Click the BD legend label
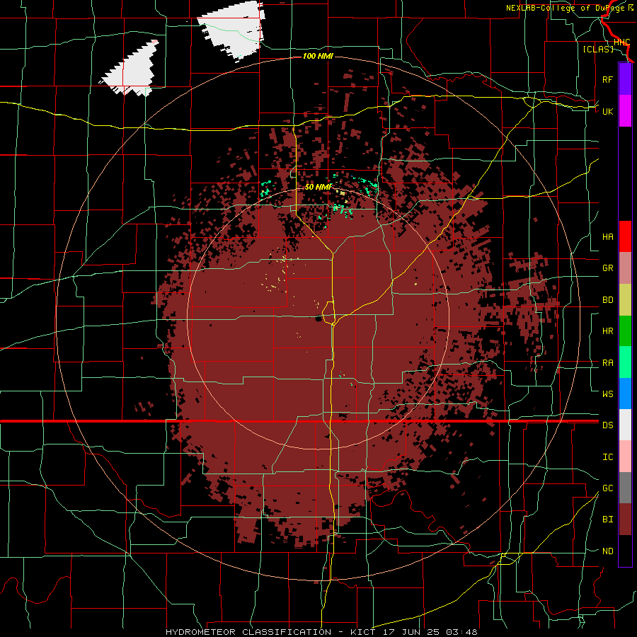The image size is (637, 637). click(607, 300)
